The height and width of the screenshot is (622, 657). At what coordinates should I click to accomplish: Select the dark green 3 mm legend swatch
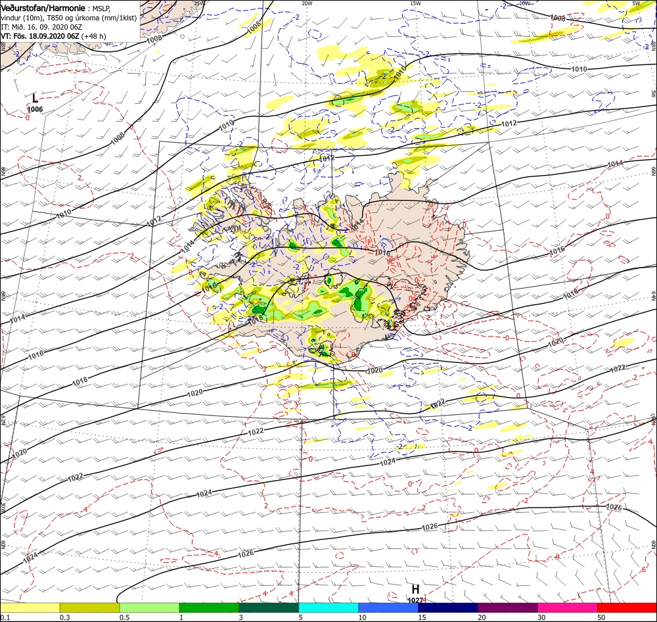tap(269, 608)
